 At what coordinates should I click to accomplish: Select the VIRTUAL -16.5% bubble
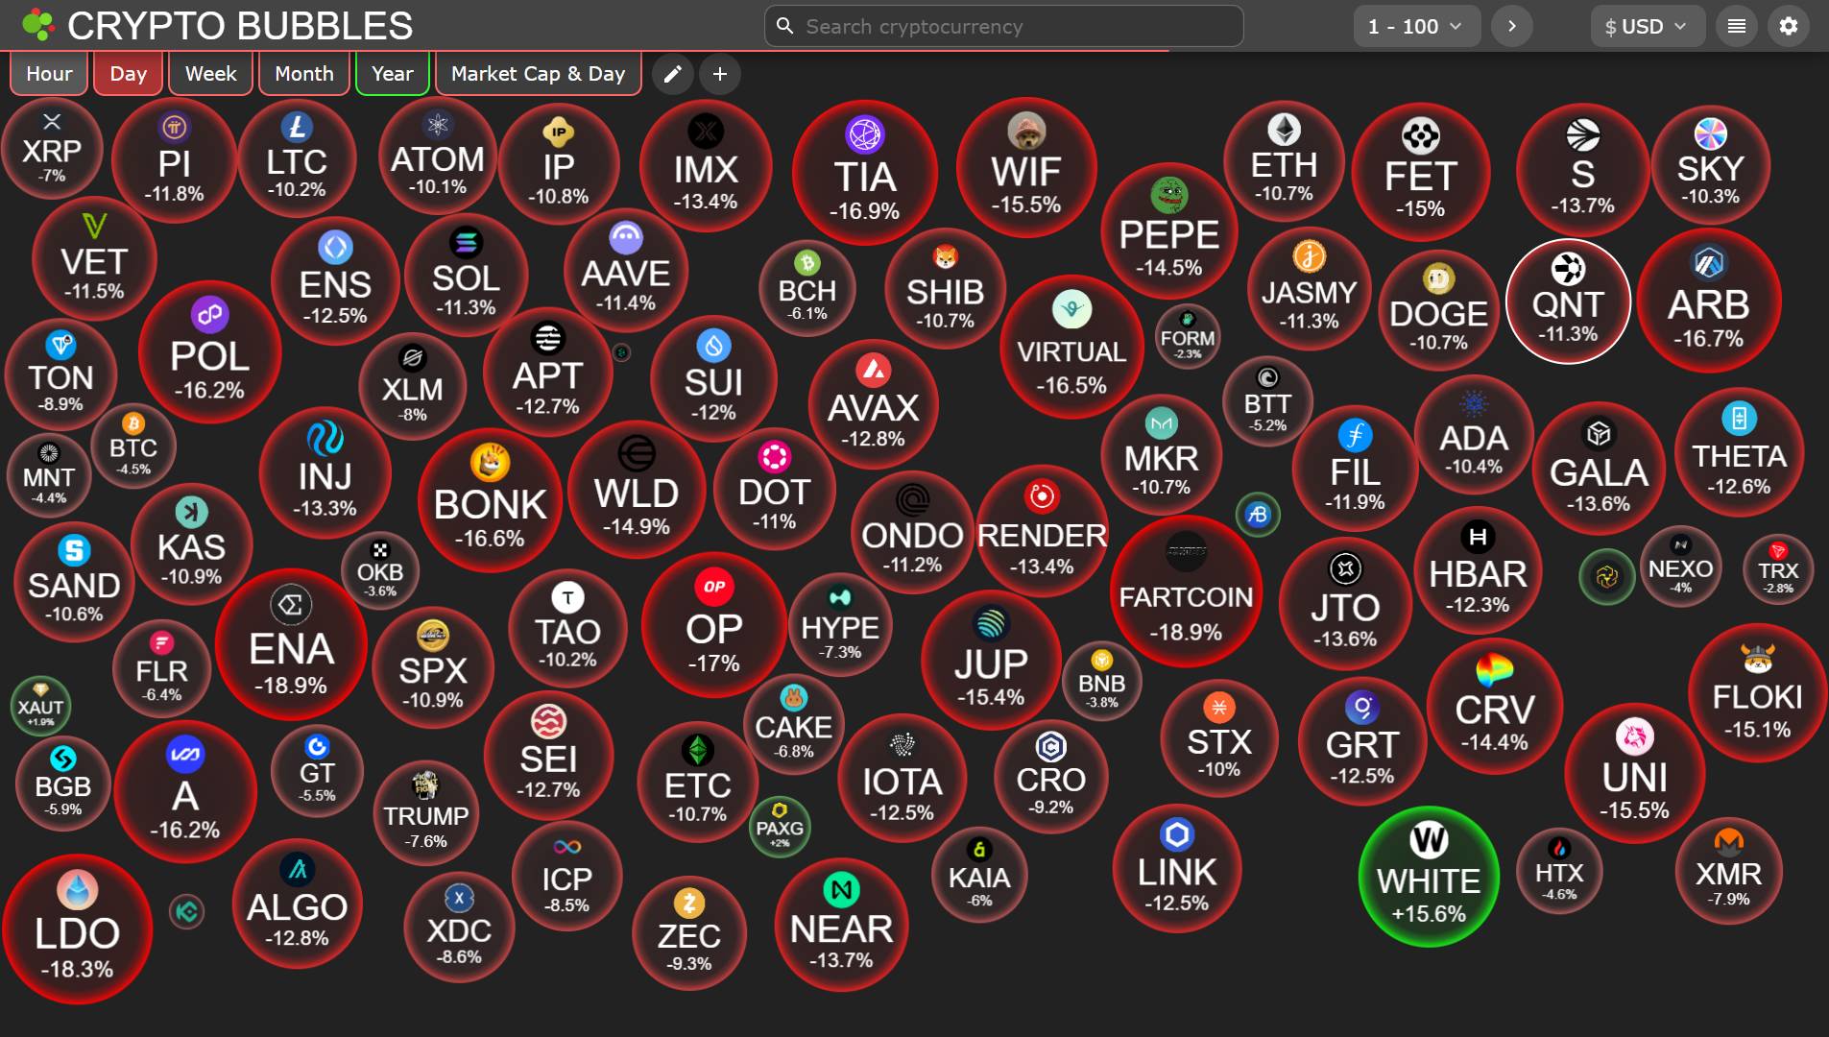pos(1071,348)
